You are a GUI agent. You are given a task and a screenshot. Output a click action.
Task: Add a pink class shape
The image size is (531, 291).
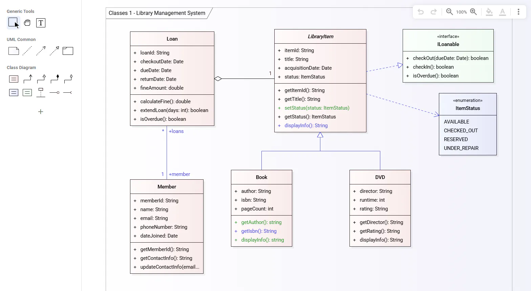click(x=14, y=79)
